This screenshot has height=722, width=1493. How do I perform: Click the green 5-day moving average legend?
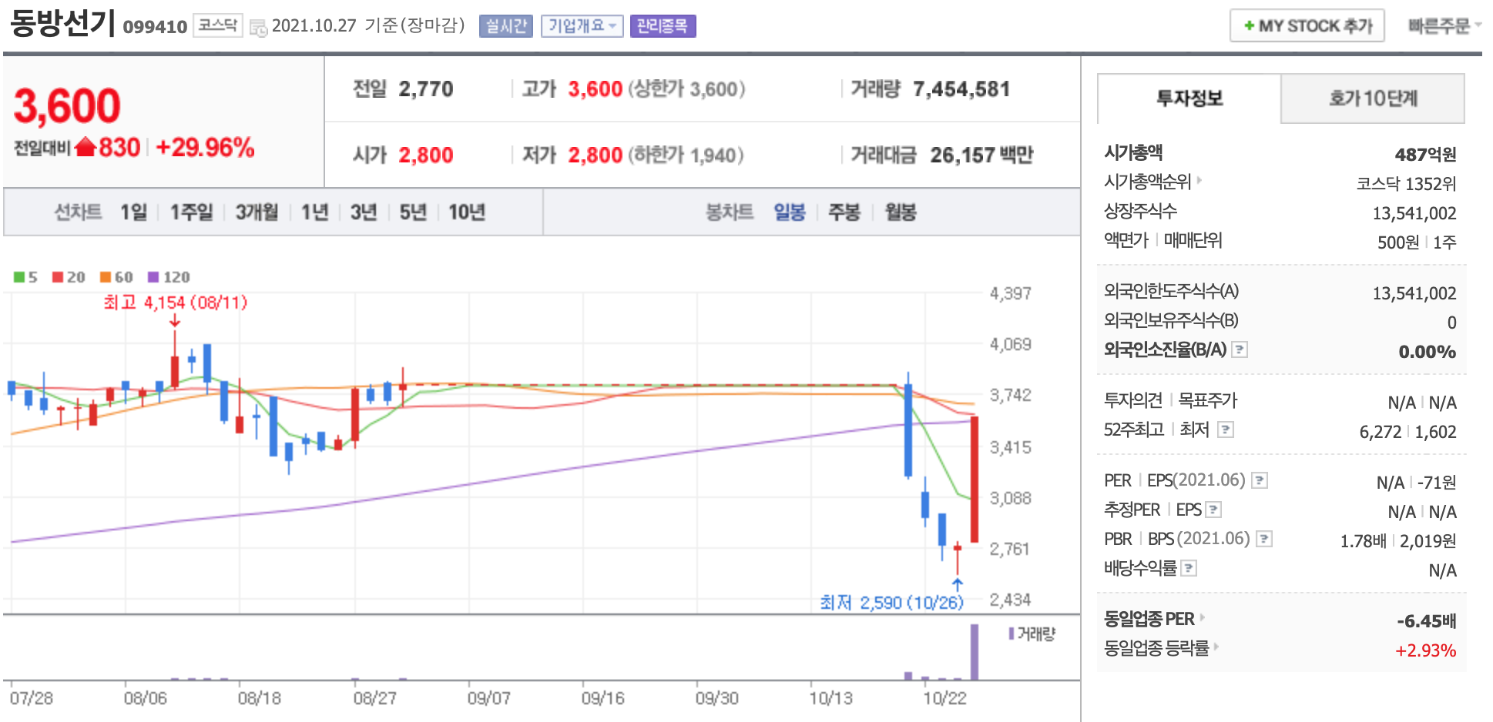pyautogui.click(x=25, y=277)
